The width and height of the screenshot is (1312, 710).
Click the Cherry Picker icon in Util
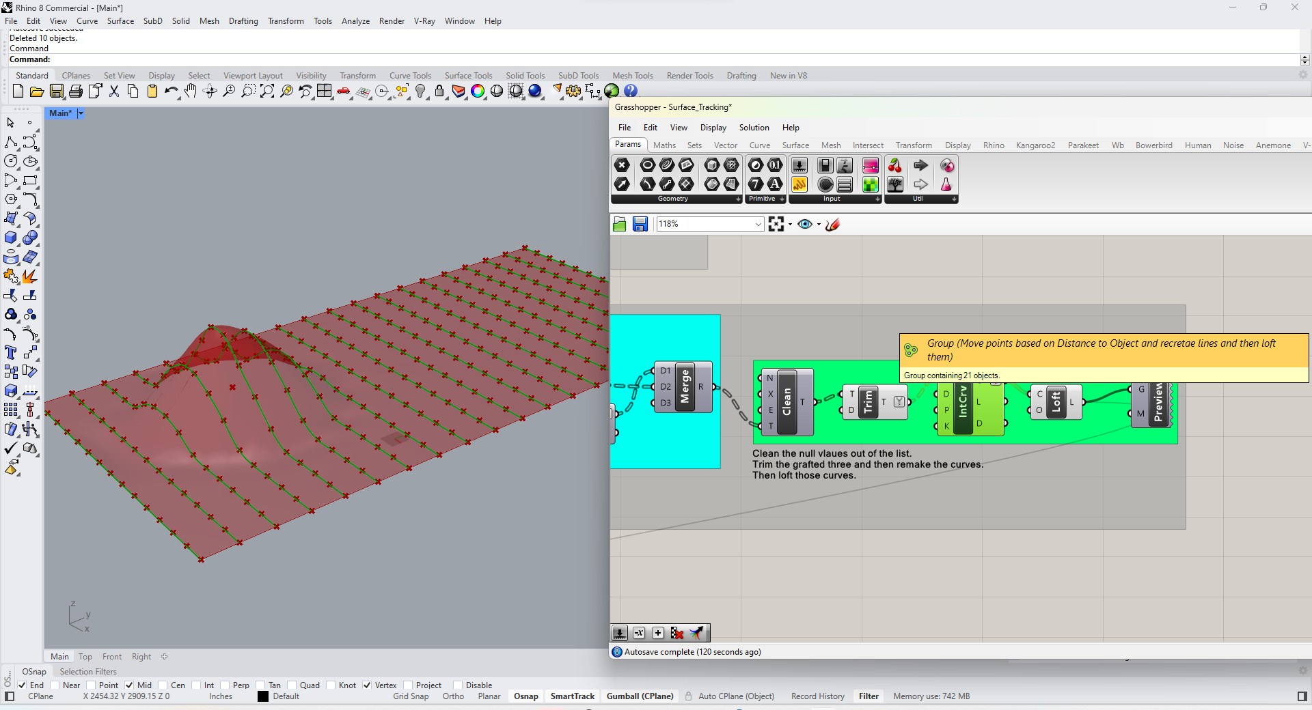[894, 166]
